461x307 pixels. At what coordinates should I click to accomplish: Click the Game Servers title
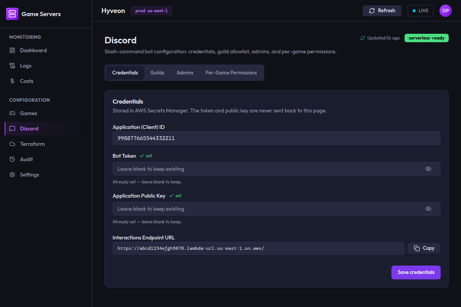point(41,14)
